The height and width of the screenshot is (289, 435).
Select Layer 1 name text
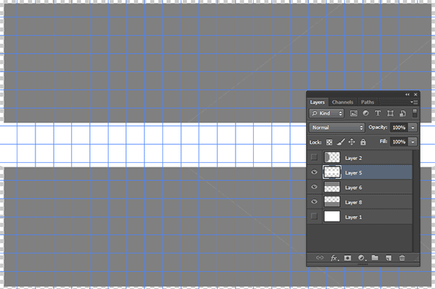tap(354, 217)
